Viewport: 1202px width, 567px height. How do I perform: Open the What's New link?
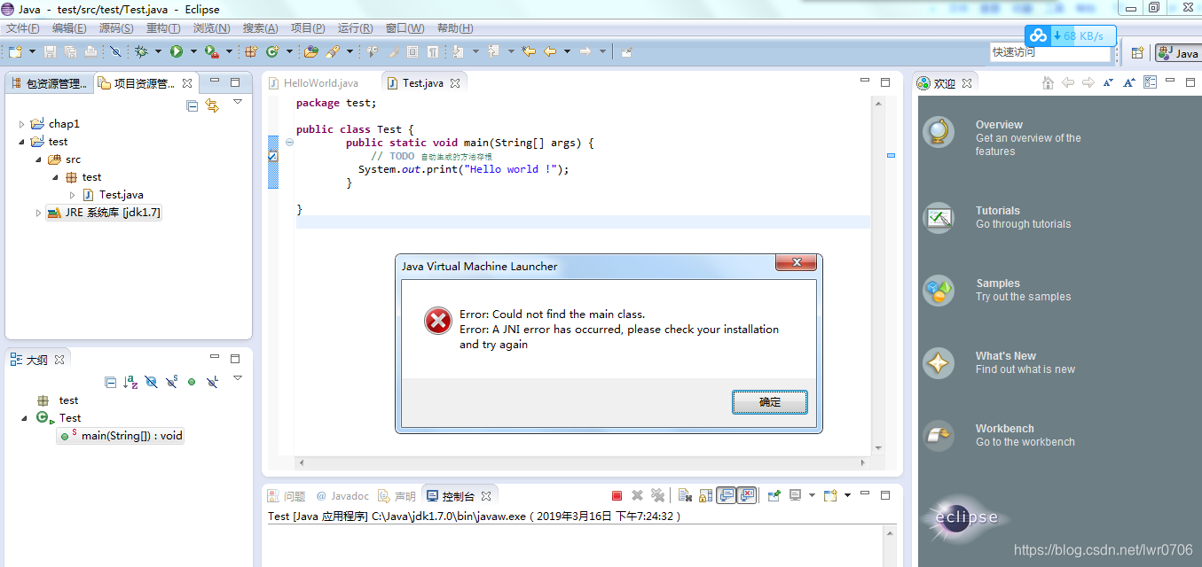(x=1006, y=356)
